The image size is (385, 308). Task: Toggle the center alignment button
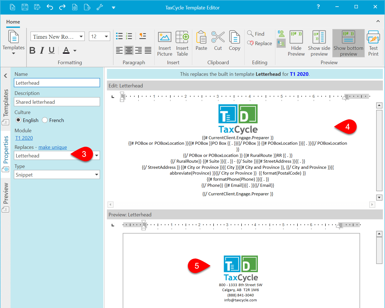click(129, 50)
